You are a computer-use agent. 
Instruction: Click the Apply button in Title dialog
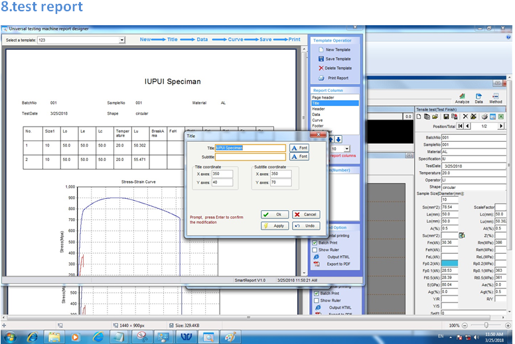click(x=275, y=226)
